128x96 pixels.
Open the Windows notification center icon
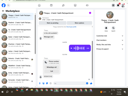(125, 92)
